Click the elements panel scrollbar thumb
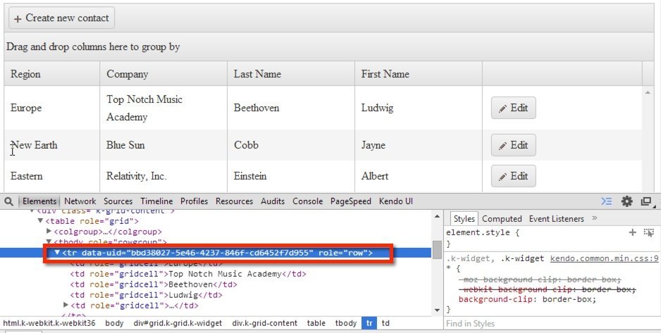 [x=437, y=249]
